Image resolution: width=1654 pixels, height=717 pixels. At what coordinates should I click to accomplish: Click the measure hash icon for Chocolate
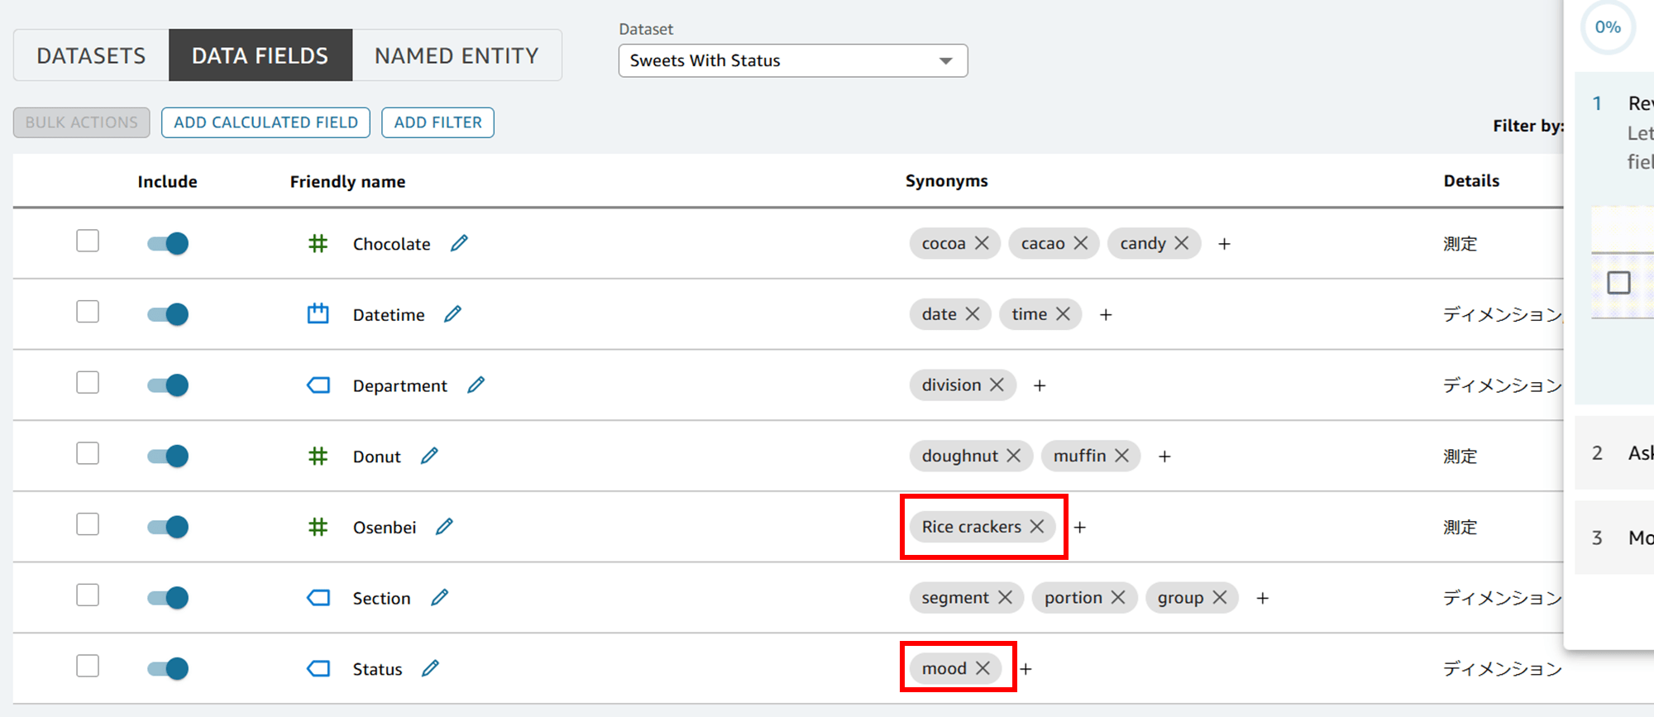[x=318, y=244]
